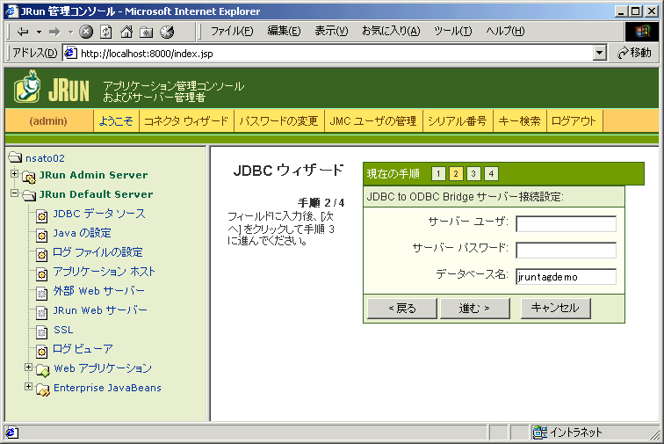Screen dimensions: 664x444
Task: Open the キー検索 page
Action: point(520,121)
